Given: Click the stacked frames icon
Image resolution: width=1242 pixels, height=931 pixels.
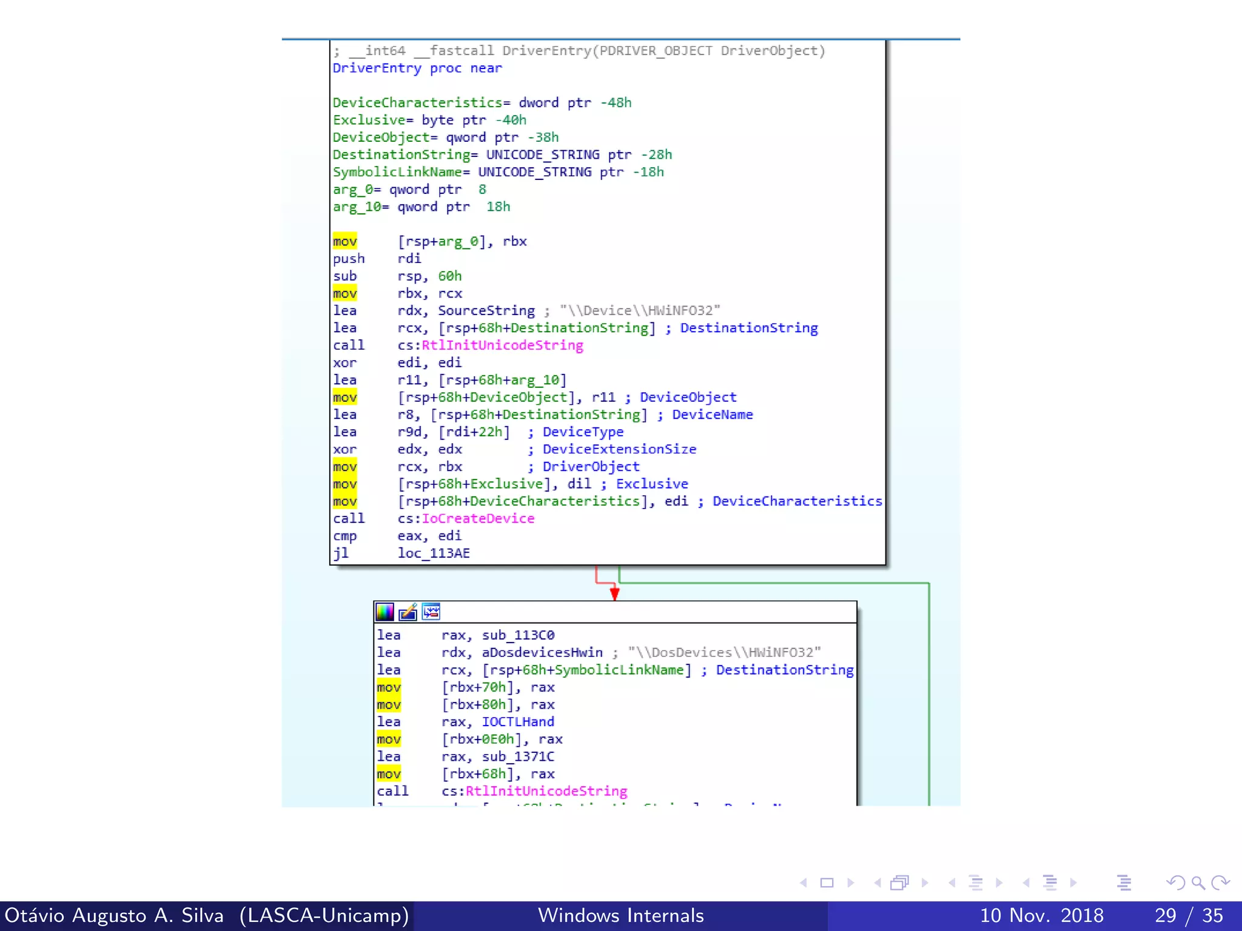Looking at the screenshot, I should click(x=900, y=883).
